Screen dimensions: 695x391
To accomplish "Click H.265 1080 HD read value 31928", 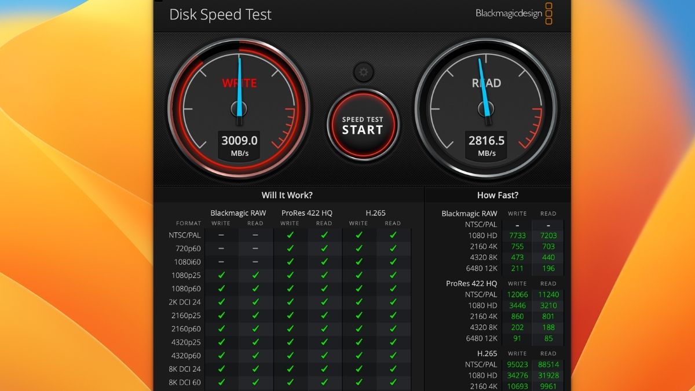I will [548, 375].
